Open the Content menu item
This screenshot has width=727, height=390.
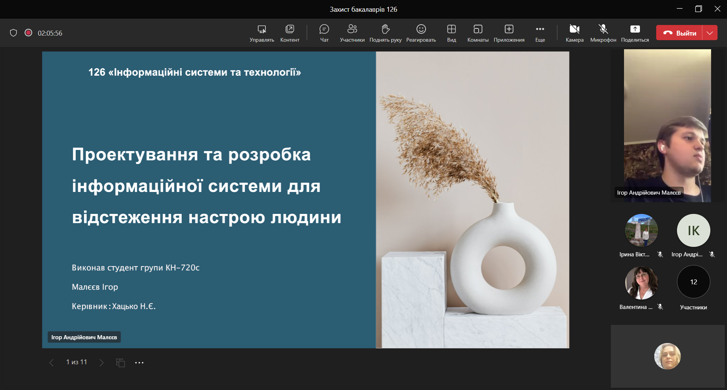(290, 33)
